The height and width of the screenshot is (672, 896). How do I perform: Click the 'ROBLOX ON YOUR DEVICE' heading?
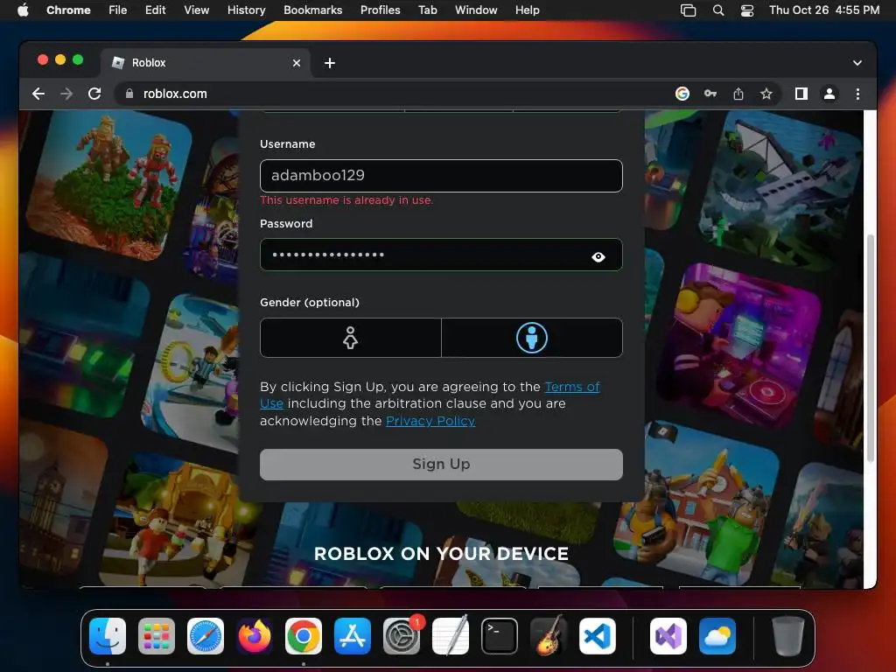click(x=441, y=554)
